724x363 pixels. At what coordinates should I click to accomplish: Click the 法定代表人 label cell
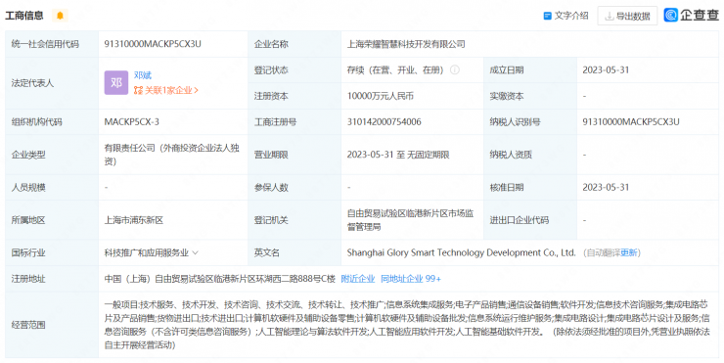point(52,83)
